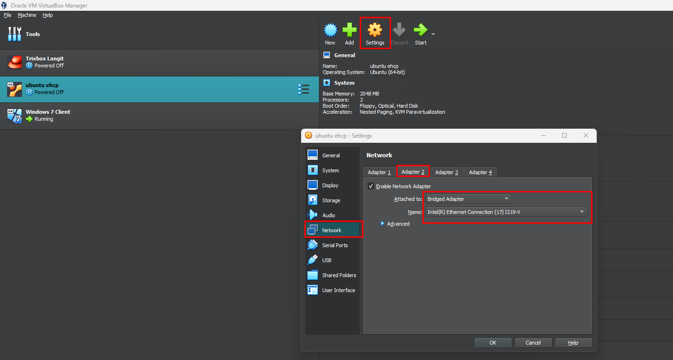Open User Interface settings category
673x360 pixels.
pyautogui.click(x=333, y=290)
